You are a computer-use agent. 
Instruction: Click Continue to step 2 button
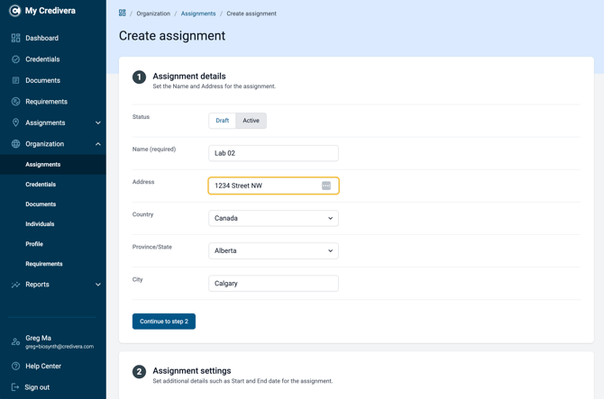click(x=164, y=322)
